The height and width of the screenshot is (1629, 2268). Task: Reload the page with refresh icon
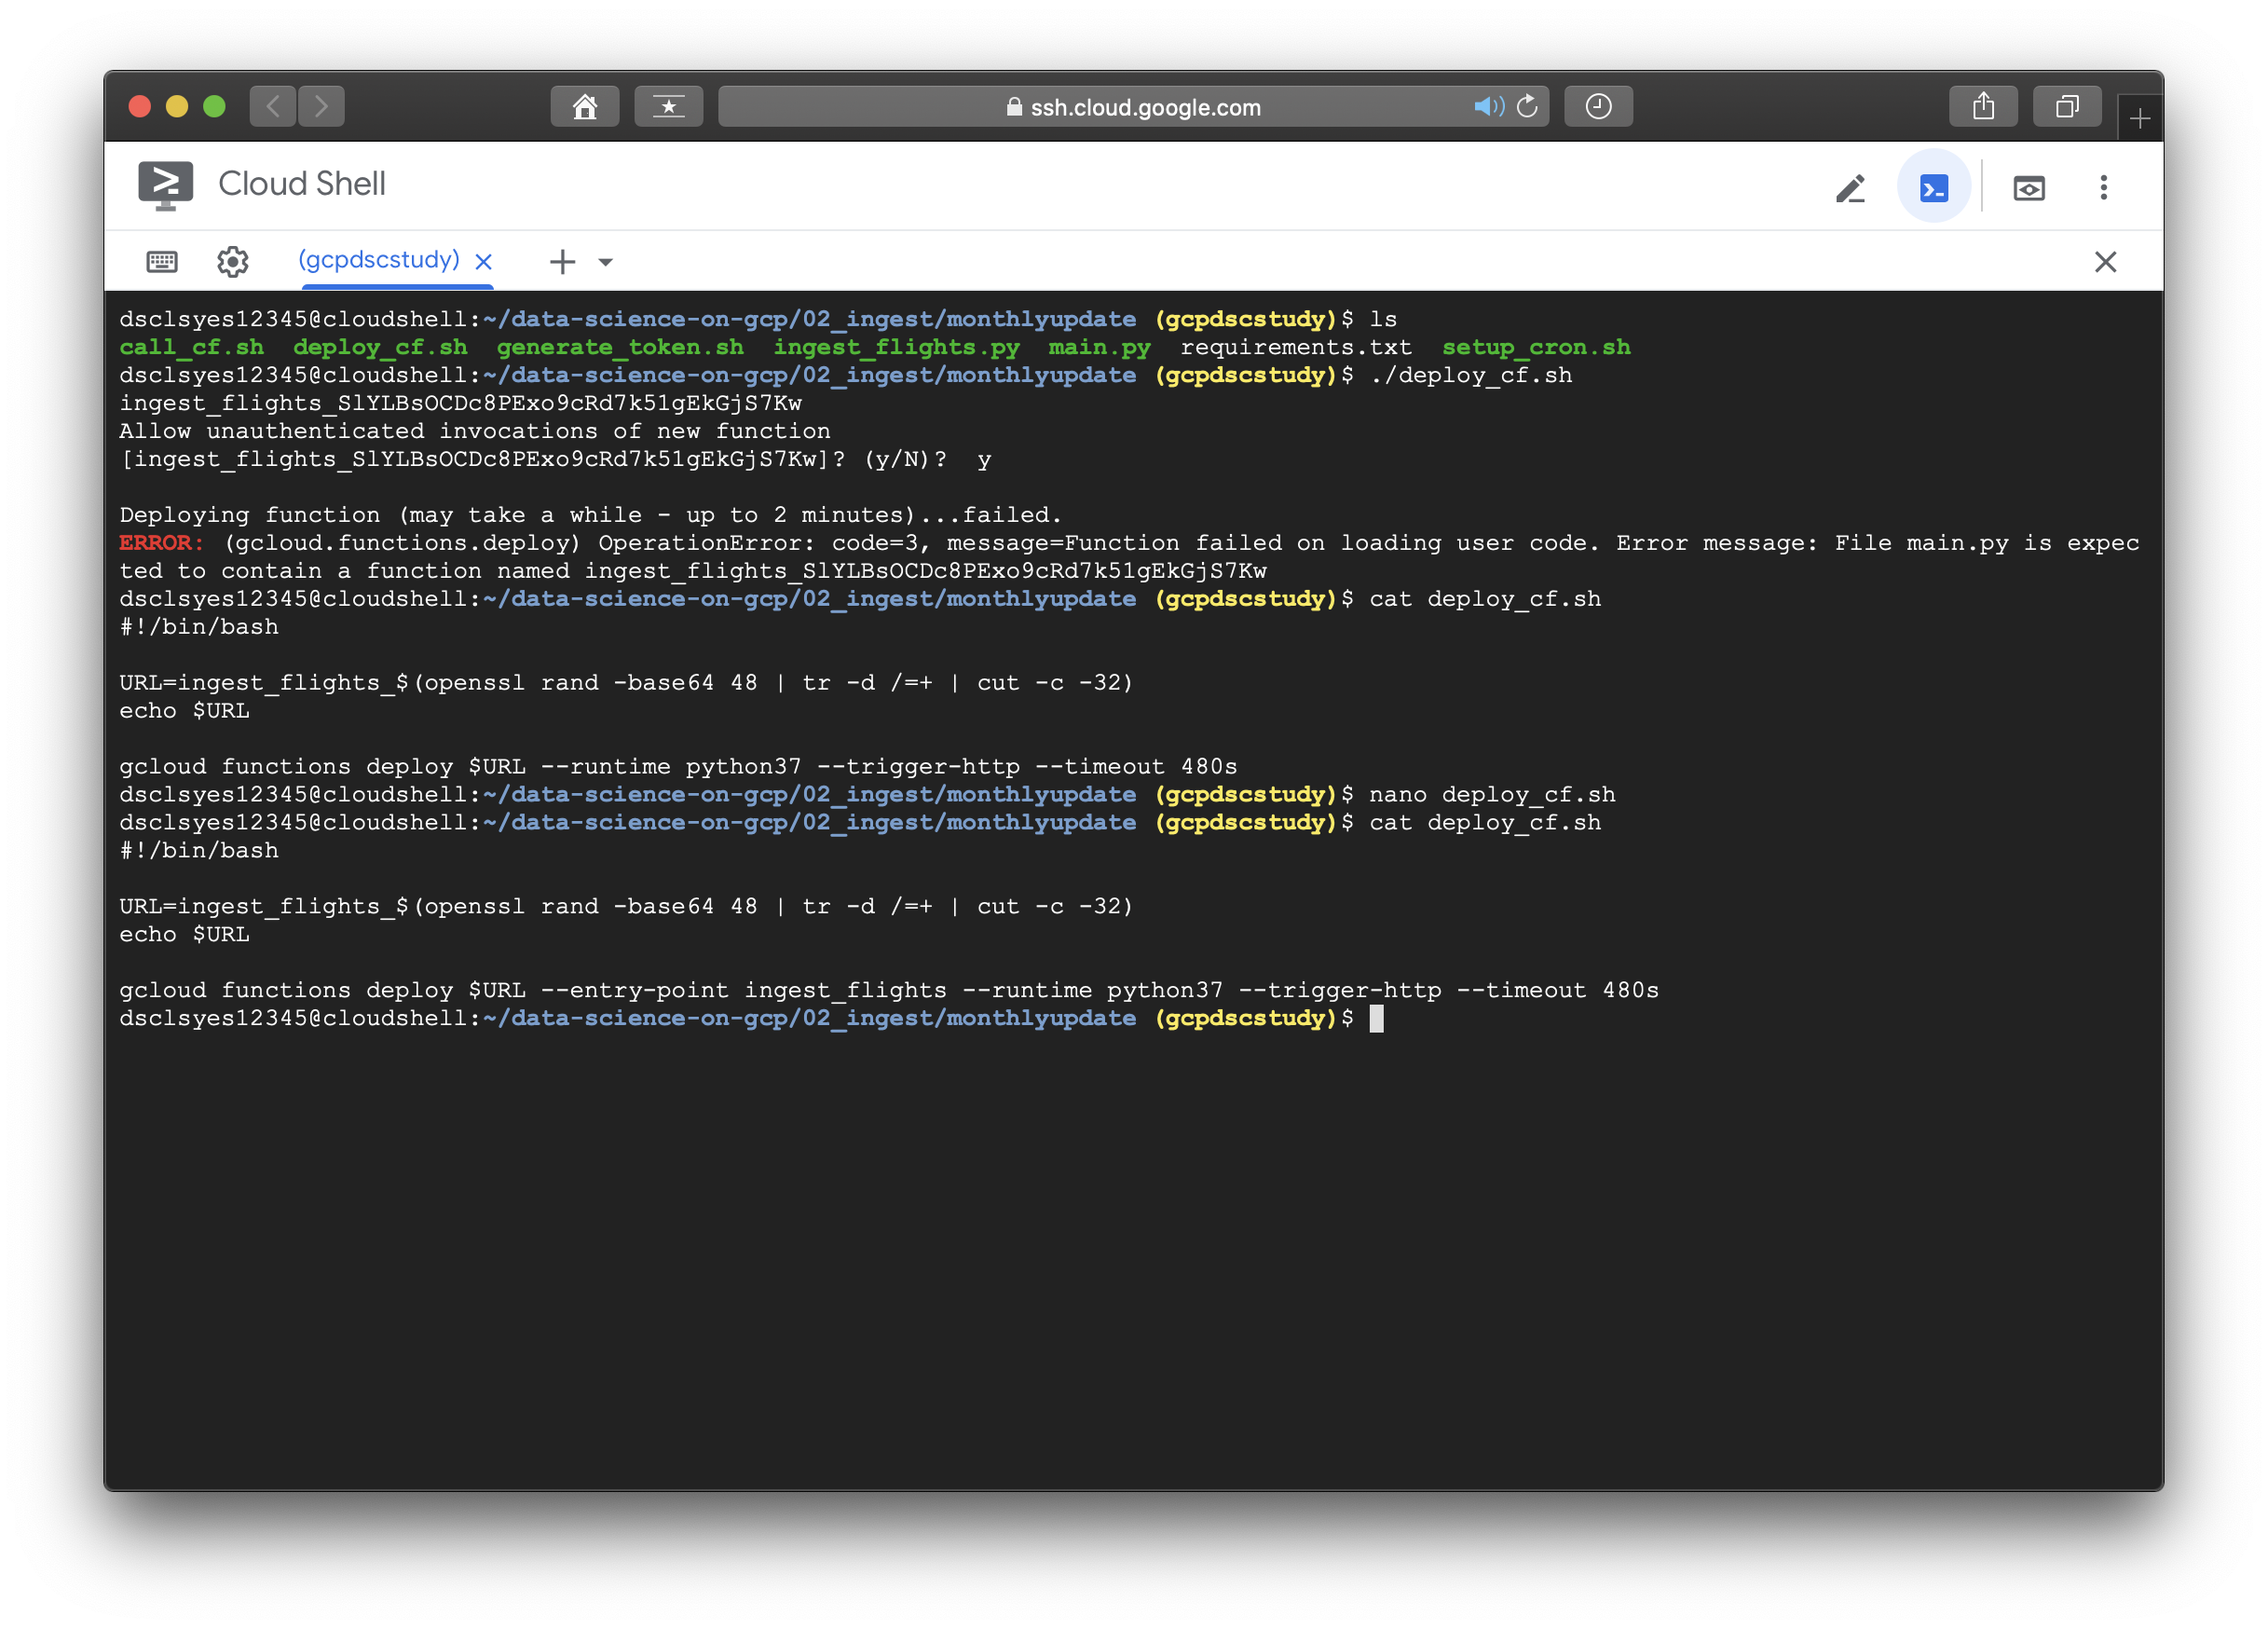pyautogui.click(x=1527, y=106)
